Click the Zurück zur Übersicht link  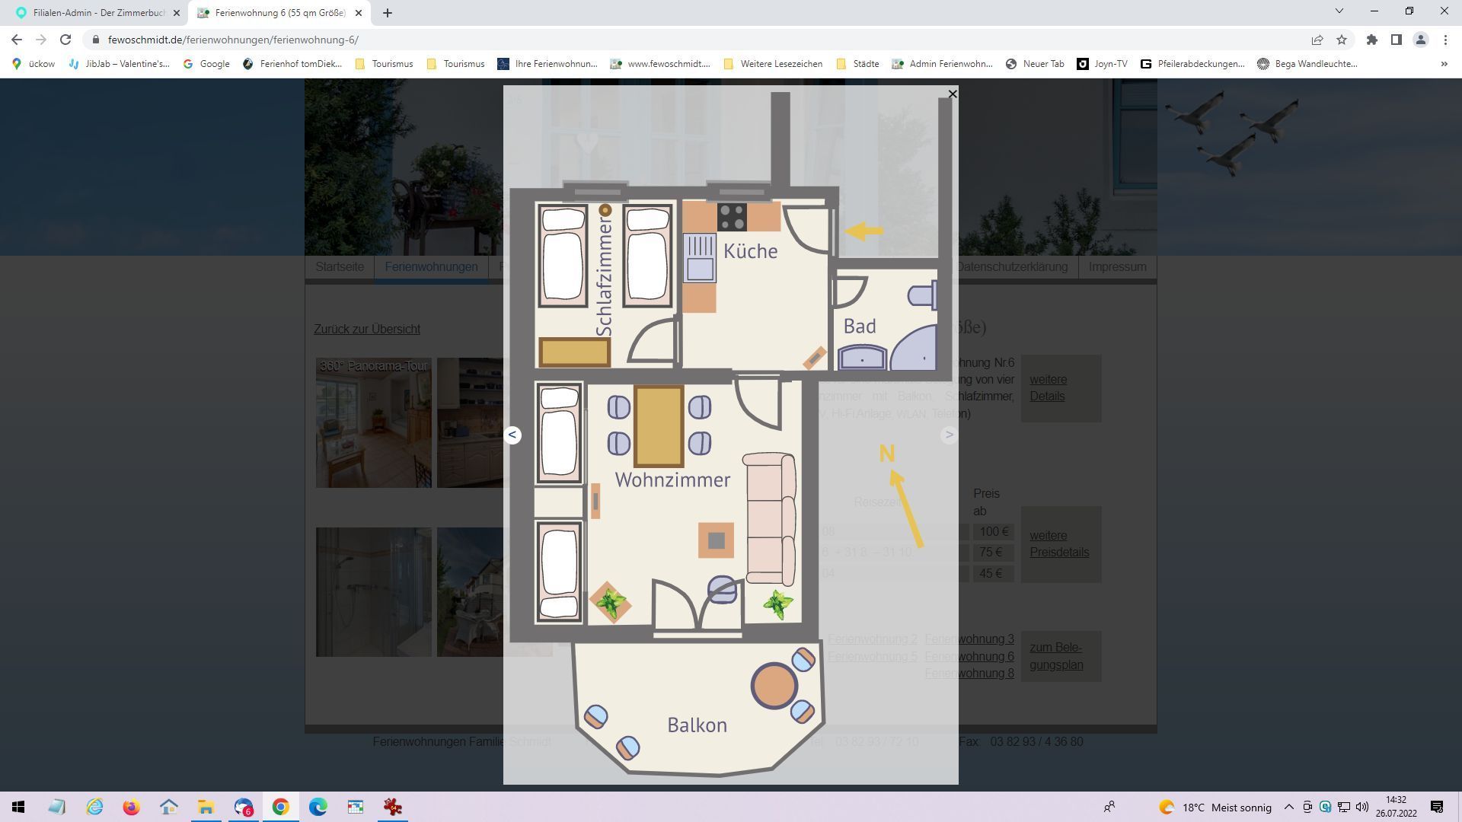click(x=367, y=330)
